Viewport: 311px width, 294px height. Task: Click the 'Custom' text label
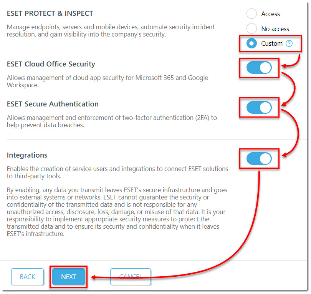click(272, 43)
